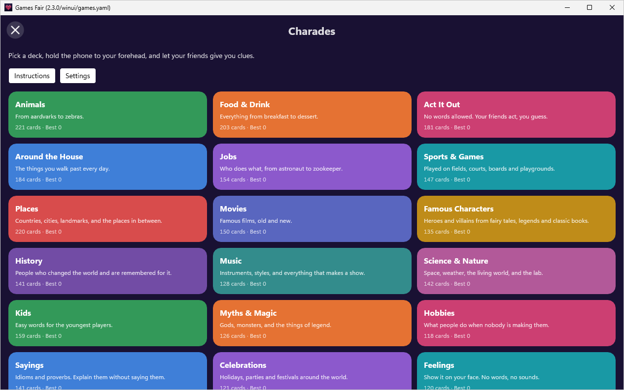
Task: Open the Instructions button
Action: pyautogui.click(x=32, y=76)
